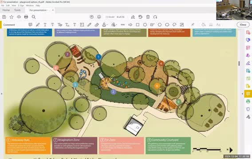
Task: Open the Protect shield tool in right pane
Action: coord(248,109)
